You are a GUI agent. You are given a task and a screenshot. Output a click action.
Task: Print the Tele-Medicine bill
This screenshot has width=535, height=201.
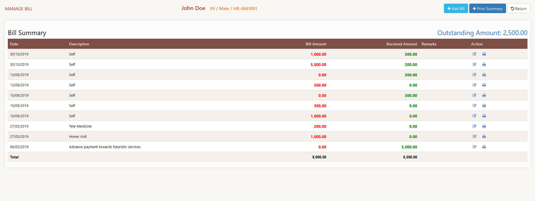click(484, 126)
